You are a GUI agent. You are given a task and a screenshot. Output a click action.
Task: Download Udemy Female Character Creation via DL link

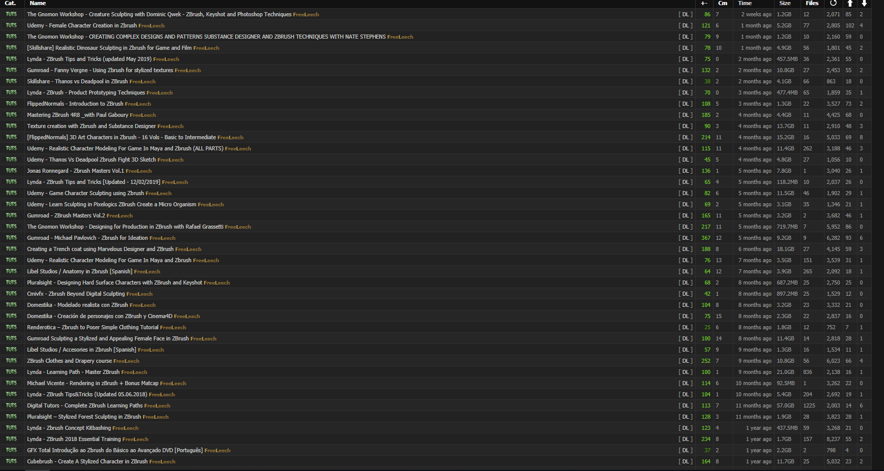(x=686, y=25)
